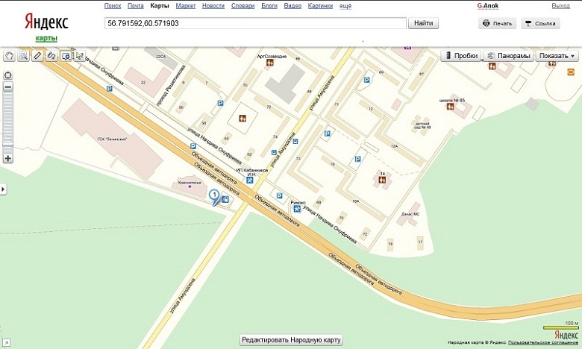The height and width of the screenshot is (349, 582).
Task: Click the locate-me compass button
Action: 8,75
